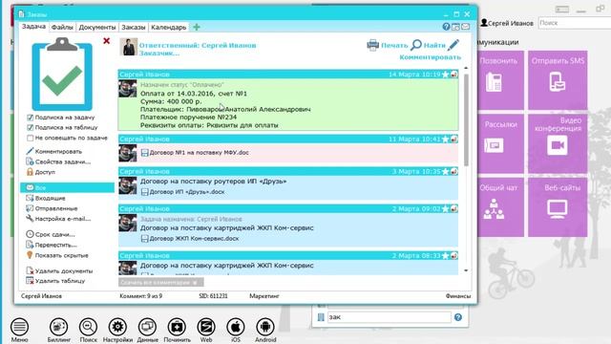Click Удалить таблицу option
The width and height of the screenshot is (611, 344).
[x=55, y=281]
